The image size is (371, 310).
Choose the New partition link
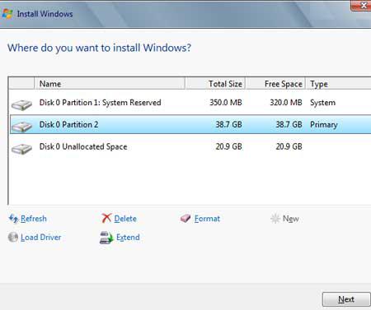click(291, 219)
